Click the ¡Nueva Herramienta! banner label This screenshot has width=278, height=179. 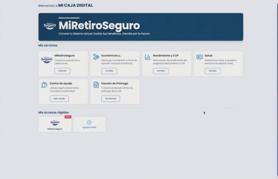(x=69, y=18)
